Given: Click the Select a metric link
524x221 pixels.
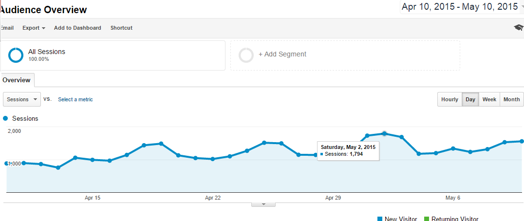Looking at the screenshot, I should click(x=75, y=99).
